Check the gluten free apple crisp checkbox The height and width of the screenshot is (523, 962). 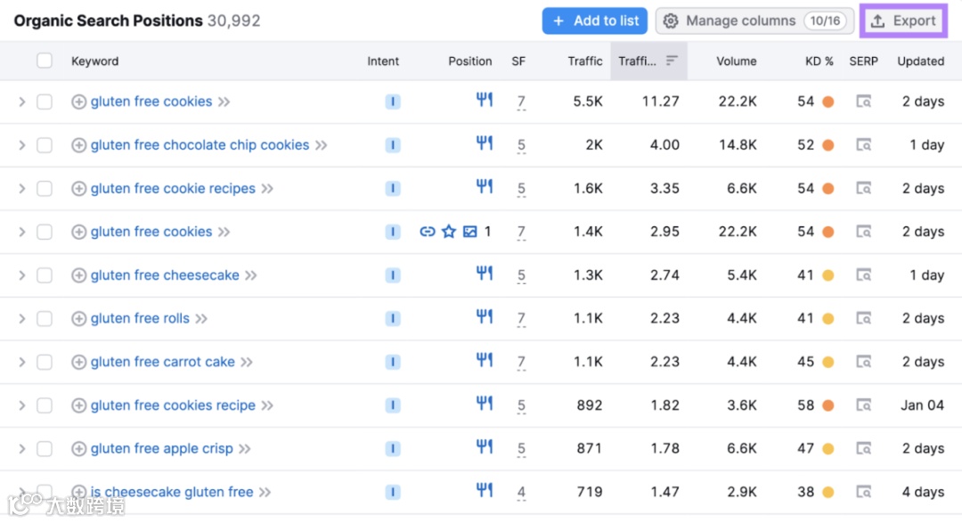tap(45, 449)
